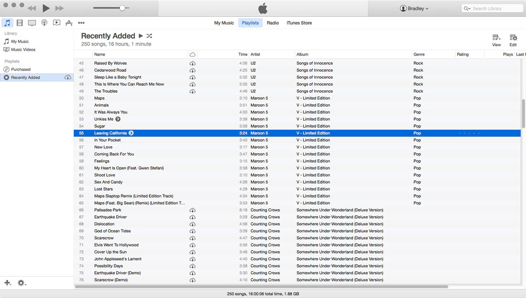Download Cover Up the Sun from iCloud
This screenshot has height=298, width=526.
pyautogui.click(x=193, y=253)
